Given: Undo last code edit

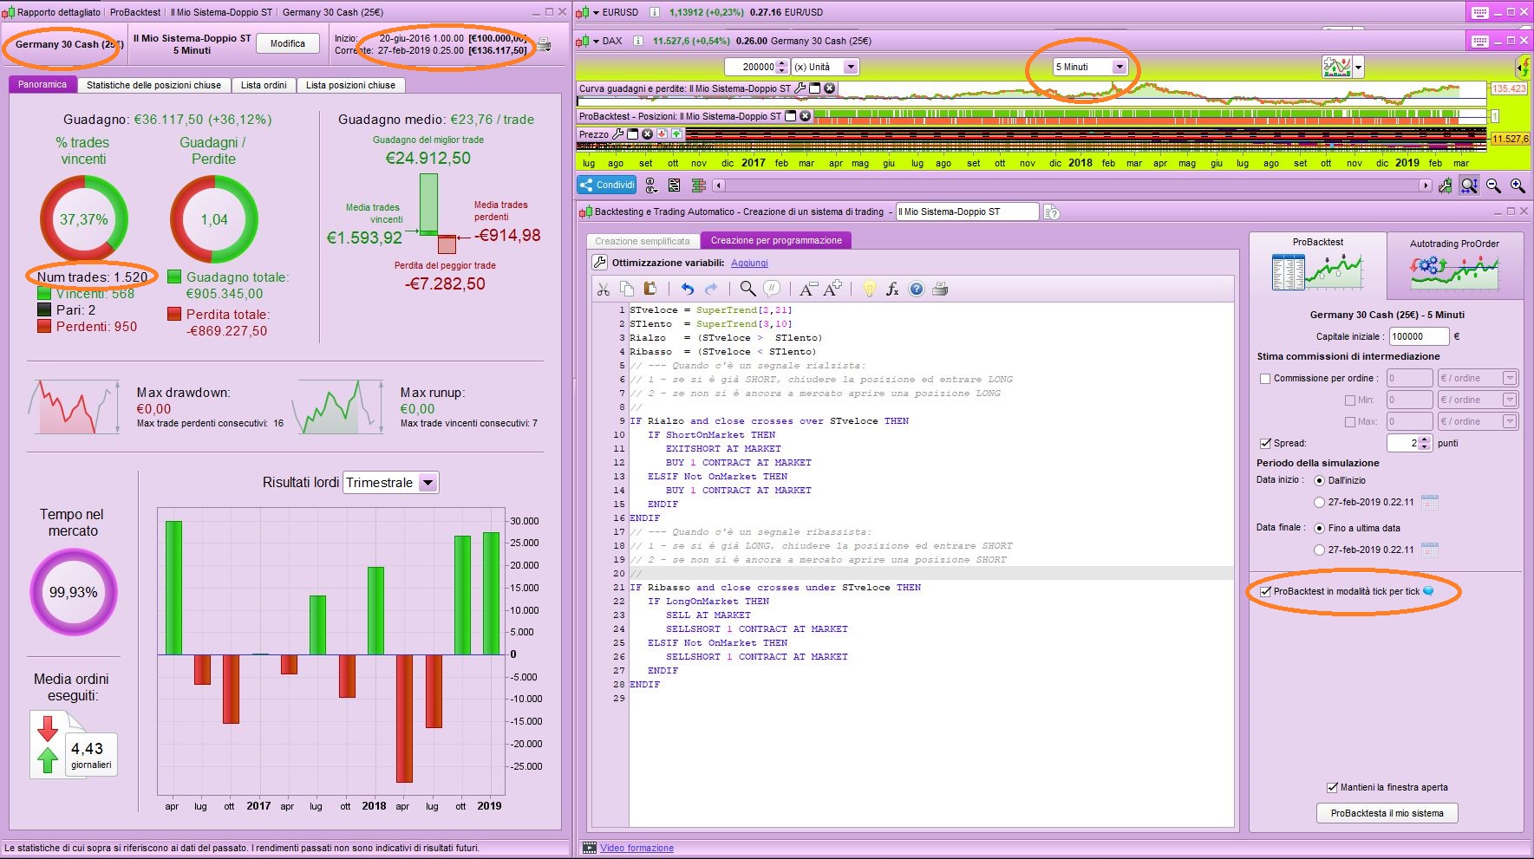Looking at the screenshot, I should point(688,290).
